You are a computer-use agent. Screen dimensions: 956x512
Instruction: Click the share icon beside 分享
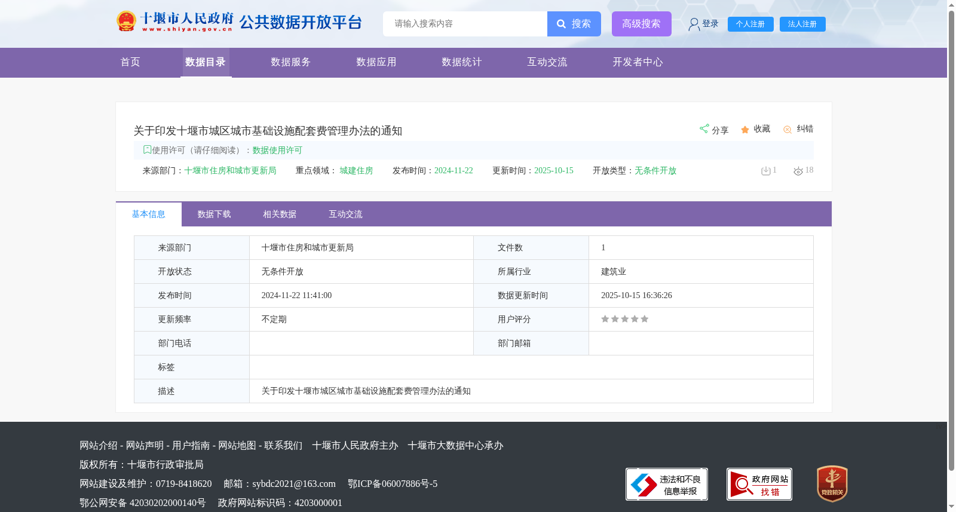pos(704,128)
